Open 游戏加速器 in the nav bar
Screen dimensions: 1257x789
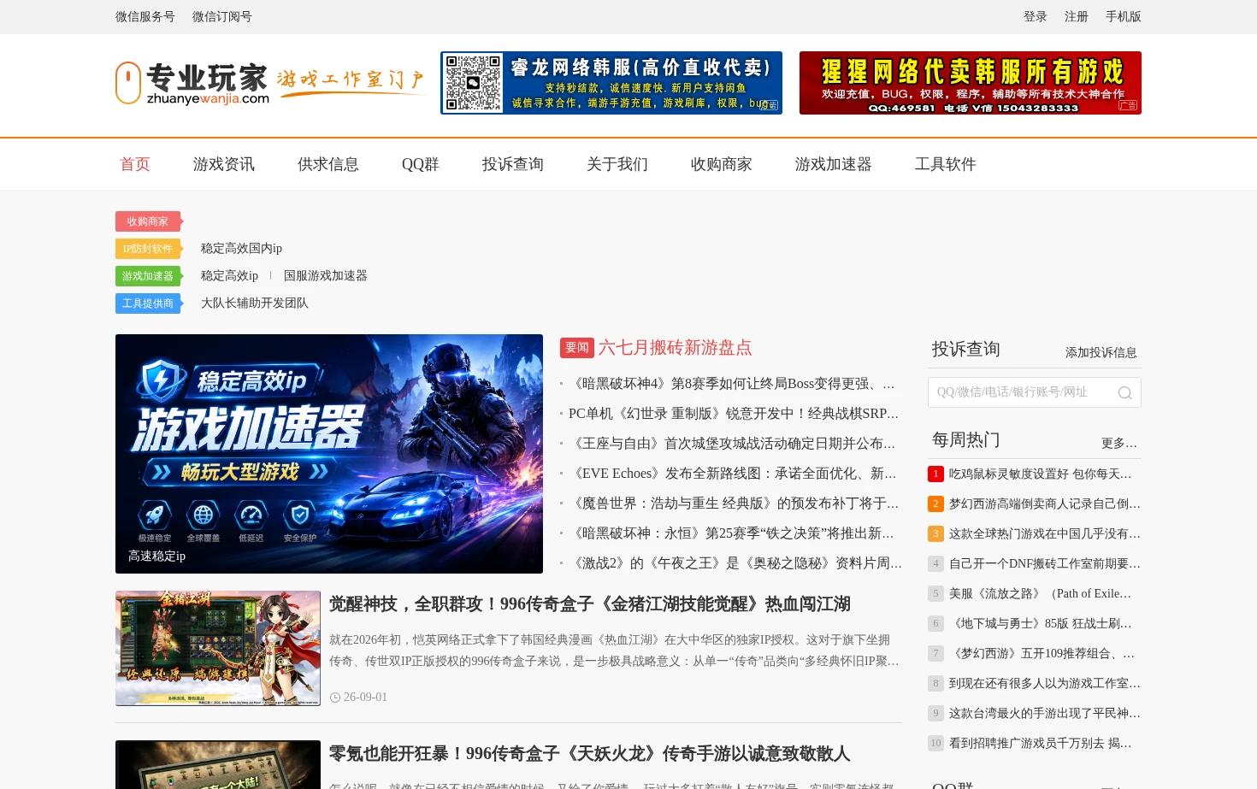click(x=834, y=164)
